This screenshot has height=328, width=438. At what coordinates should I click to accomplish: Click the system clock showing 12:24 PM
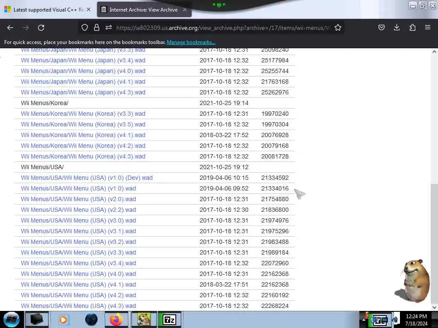[416, 320]
